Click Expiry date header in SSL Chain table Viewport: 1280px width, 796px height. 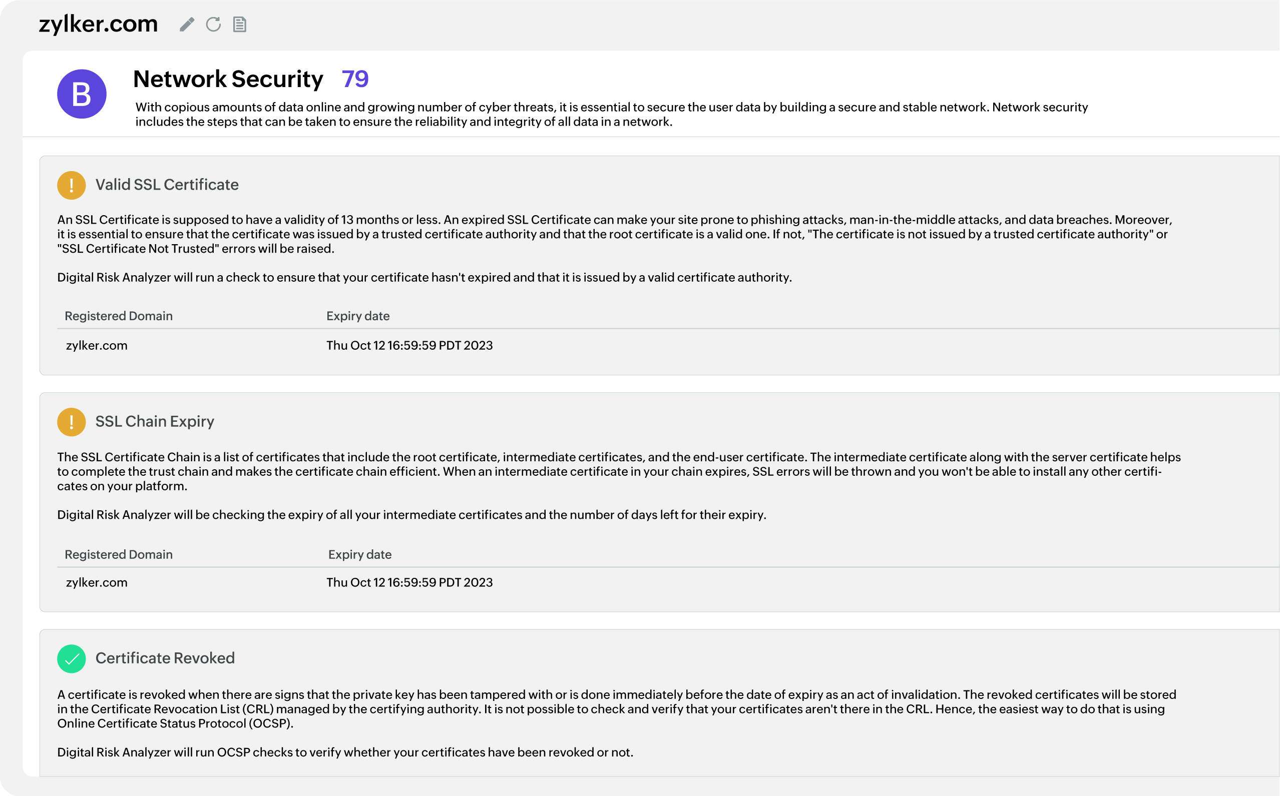pos(360,554)
